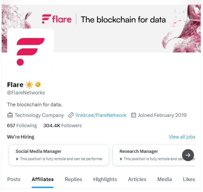Click the briefcase Technology Company icon

[10, 115]
